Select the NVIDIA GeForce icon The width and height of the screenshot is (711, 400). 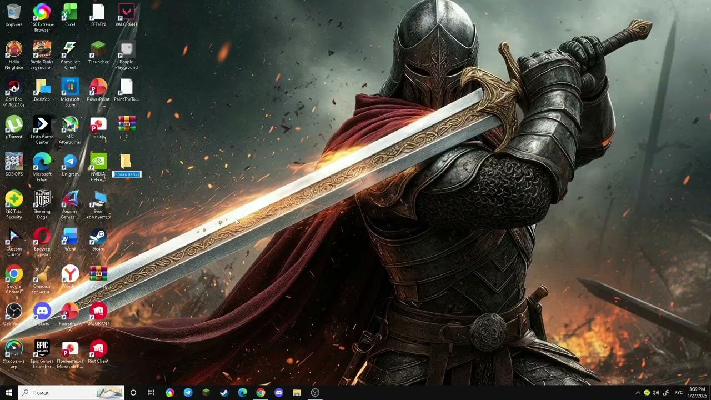tap(98, 161)
